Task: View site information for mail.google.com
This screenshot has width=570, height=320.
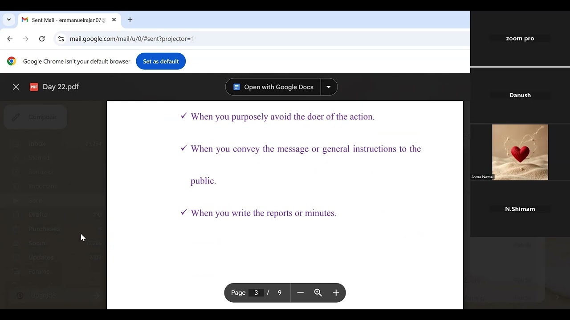Action: 61,39
